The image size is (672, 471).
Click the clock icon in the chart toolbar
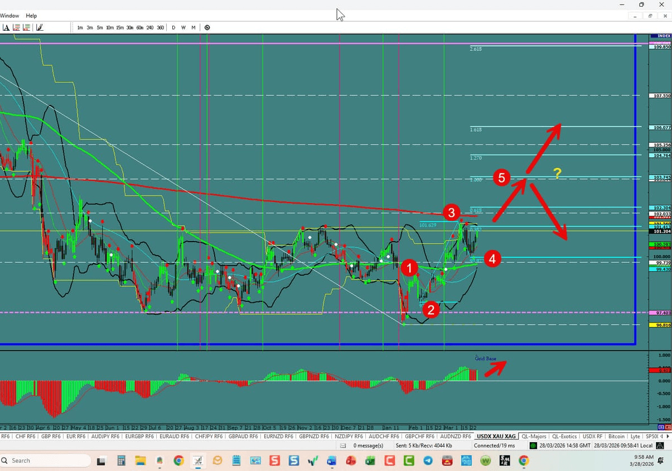[207, 27]
